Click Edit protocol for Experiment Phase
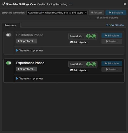The height and width of the screenshot is (133, 128). coord(26,69)
